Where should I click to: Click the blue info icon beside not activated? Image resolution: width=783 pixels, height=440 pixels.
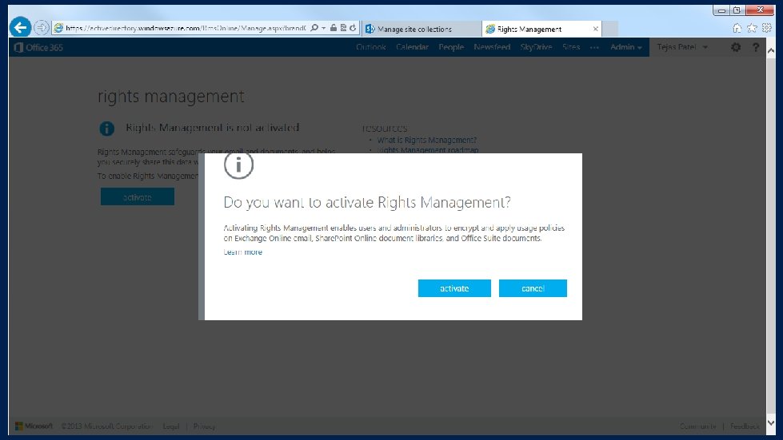coord(106,129)
